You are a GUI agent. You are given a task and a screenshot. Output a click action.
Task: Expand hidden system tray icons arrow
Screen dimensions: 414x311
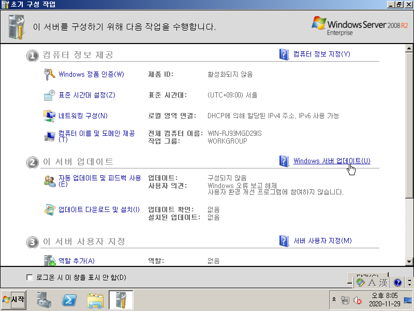click(x=334, y=300)
